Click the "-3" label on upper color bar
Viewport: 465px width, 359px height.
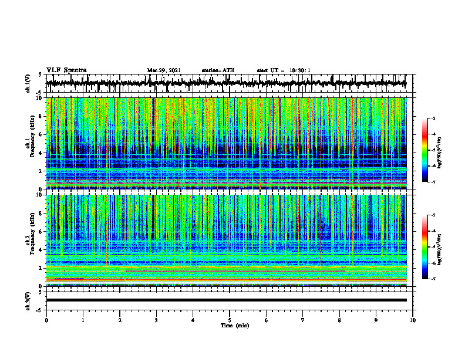tap(433, 118)
